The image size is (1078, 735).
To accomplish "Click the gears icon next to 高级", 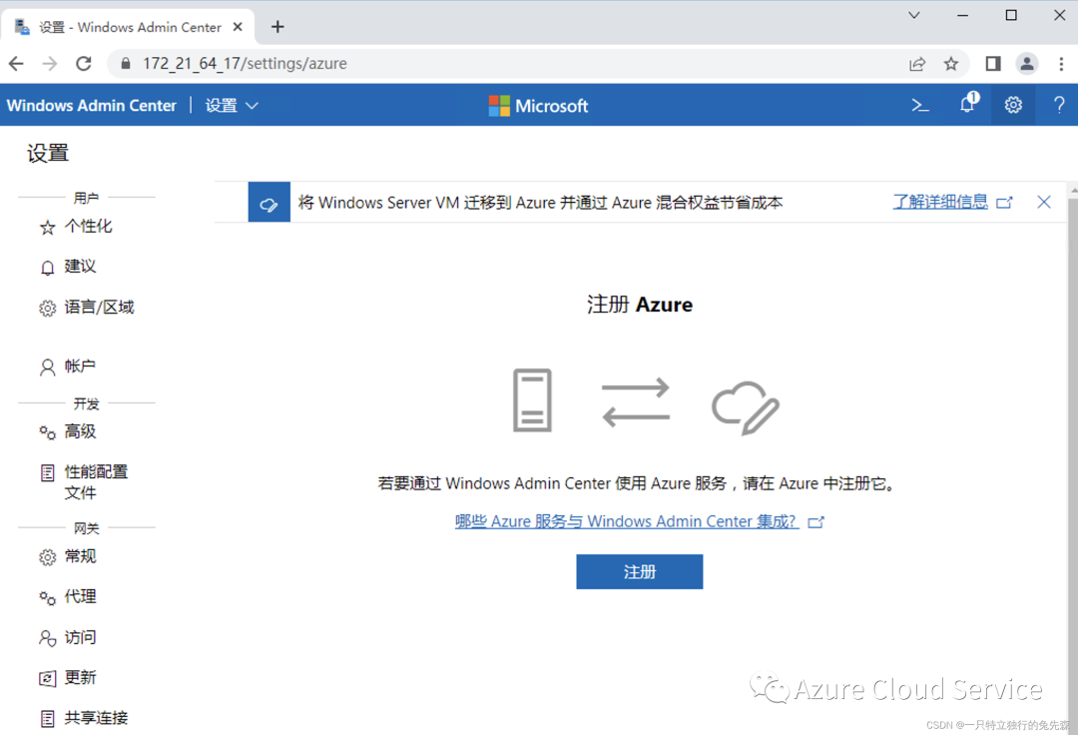I will coord(47,432).
